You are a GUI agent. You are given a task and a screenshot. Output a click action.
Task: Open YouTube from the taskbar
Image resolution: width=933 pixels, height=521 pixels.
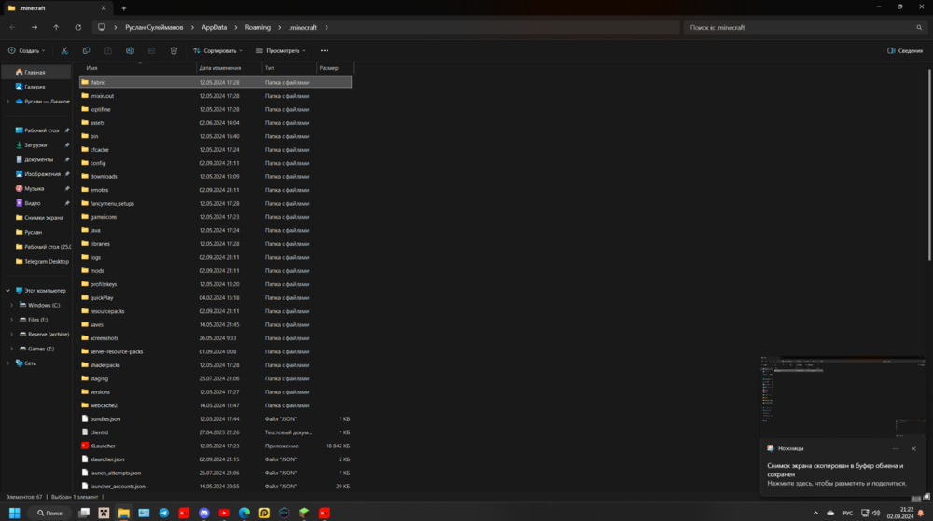pos(224,513)
